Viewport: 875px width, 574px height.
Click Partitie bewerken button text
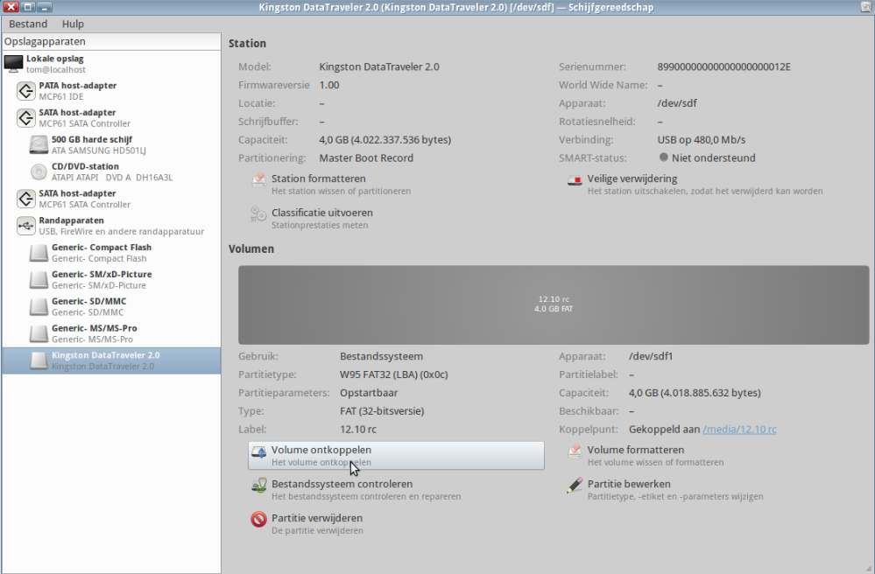pyautogui.click(x=629, y=484)
